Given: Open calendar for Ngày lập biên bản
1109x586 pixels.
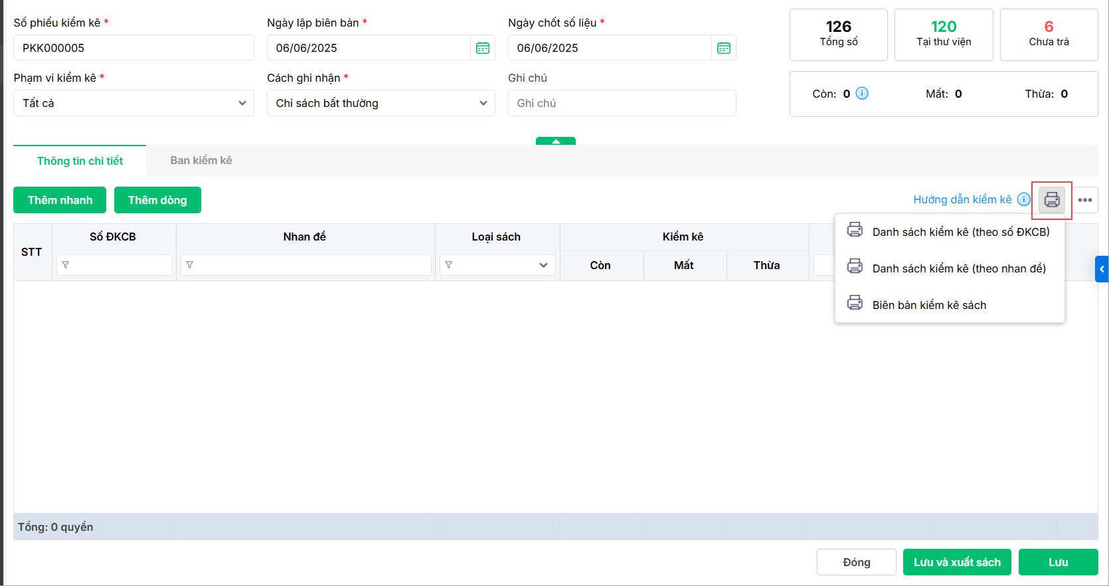Looking at the screenshot, I should pyautogui.click(x=483, y=48).
